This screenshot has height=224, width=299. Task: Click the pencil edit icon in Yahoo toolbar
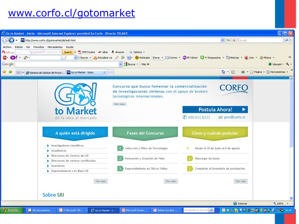tap(25, 58)
